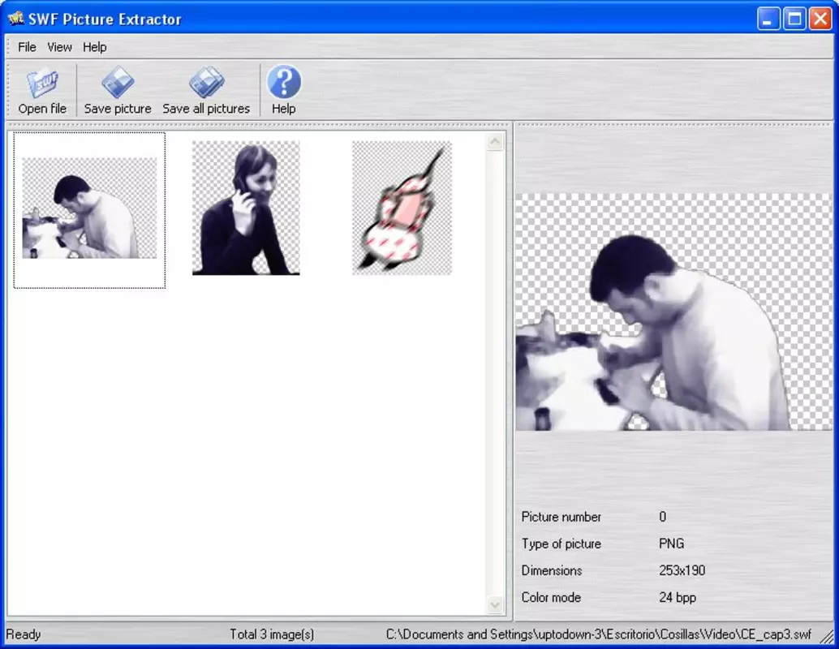Maximize the SWF Picture Extractor window

tap(794, 19)
